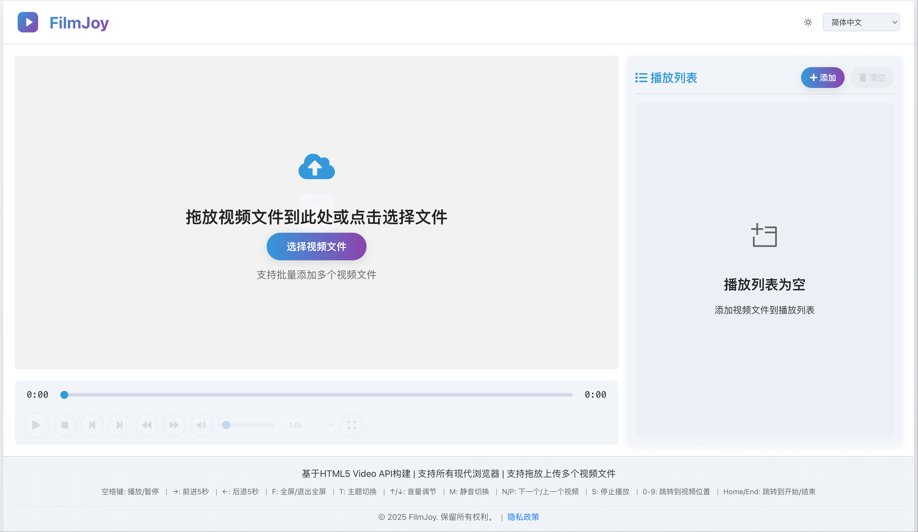Click the volume slider track
The height and width of the screenshot is (532, 918).
click(x=251, y=425)
